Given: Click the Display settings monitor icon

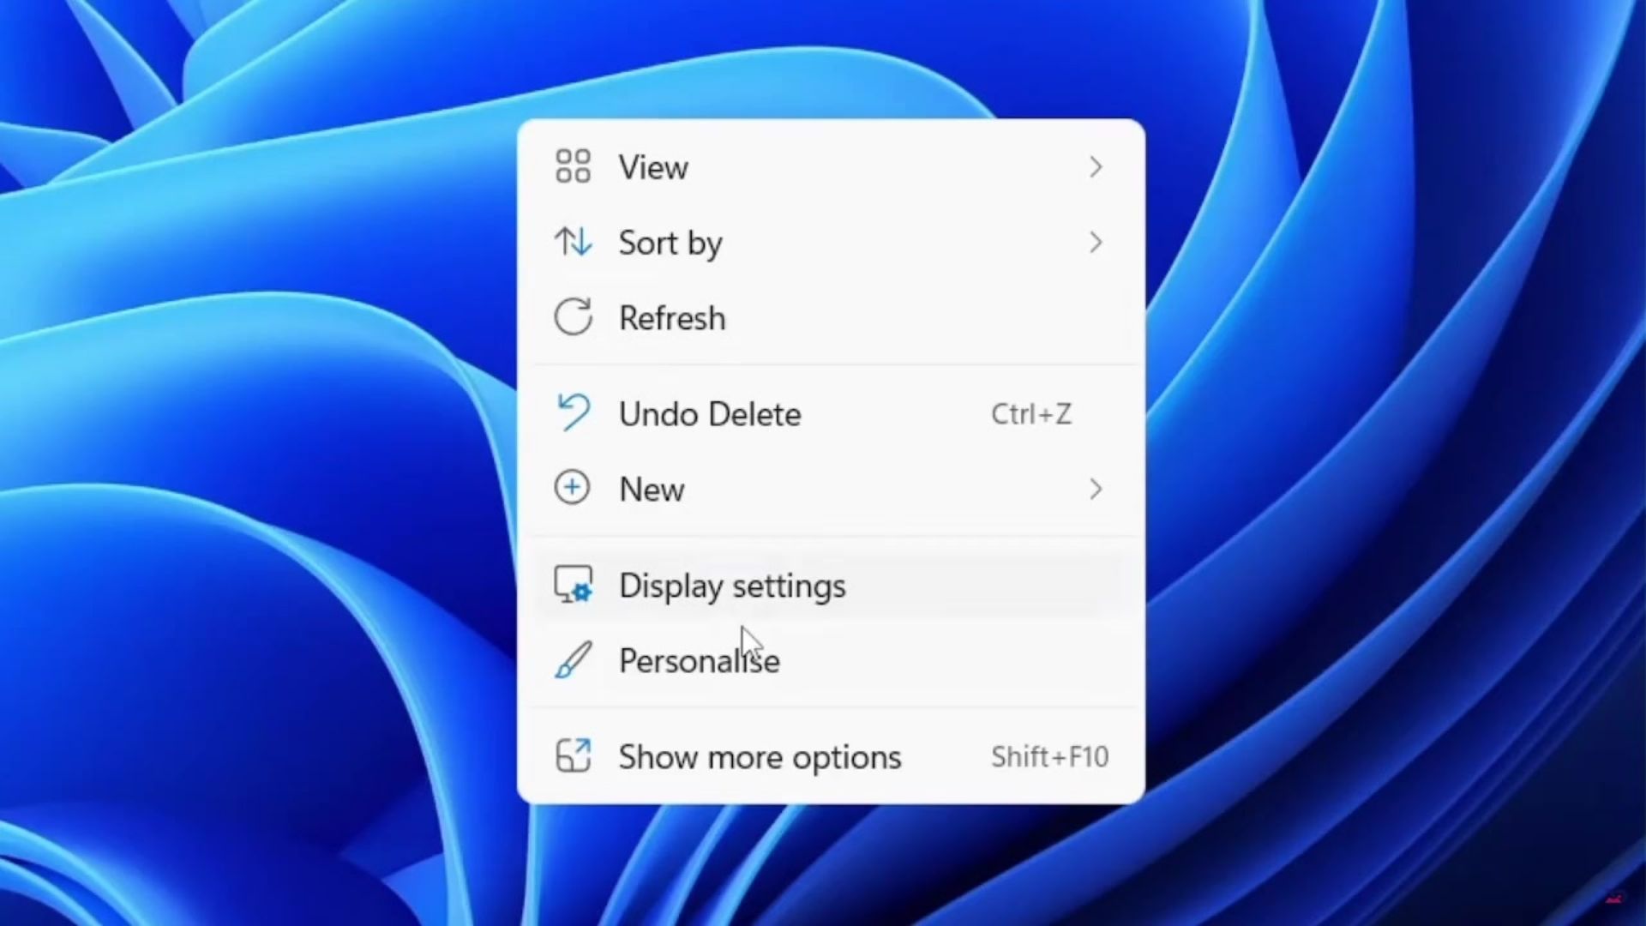Looking at the screenshot, I should (573, 585).
